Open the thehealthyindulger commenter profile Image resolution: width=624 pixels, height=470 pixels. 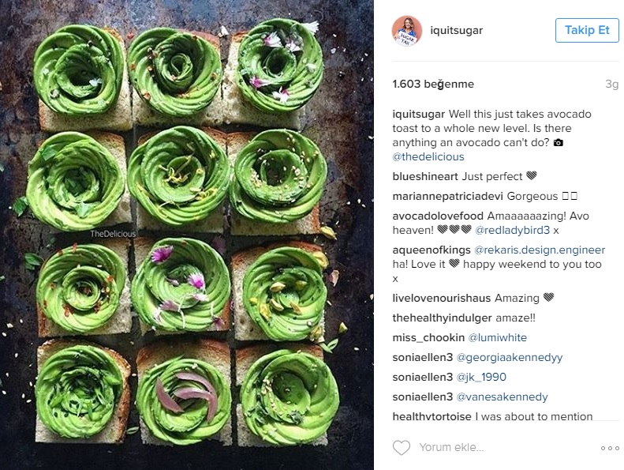[x=442, y=318]
